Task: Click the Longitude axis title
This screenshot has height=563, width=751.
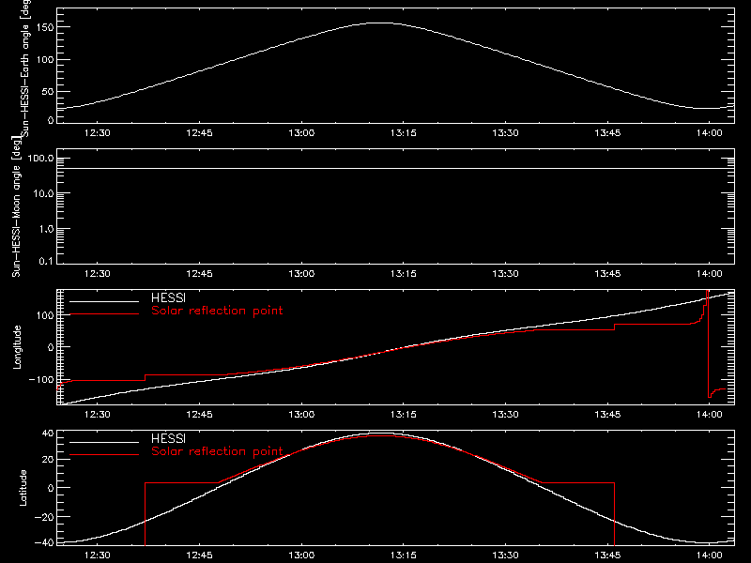Action: (x=17, y=347)
